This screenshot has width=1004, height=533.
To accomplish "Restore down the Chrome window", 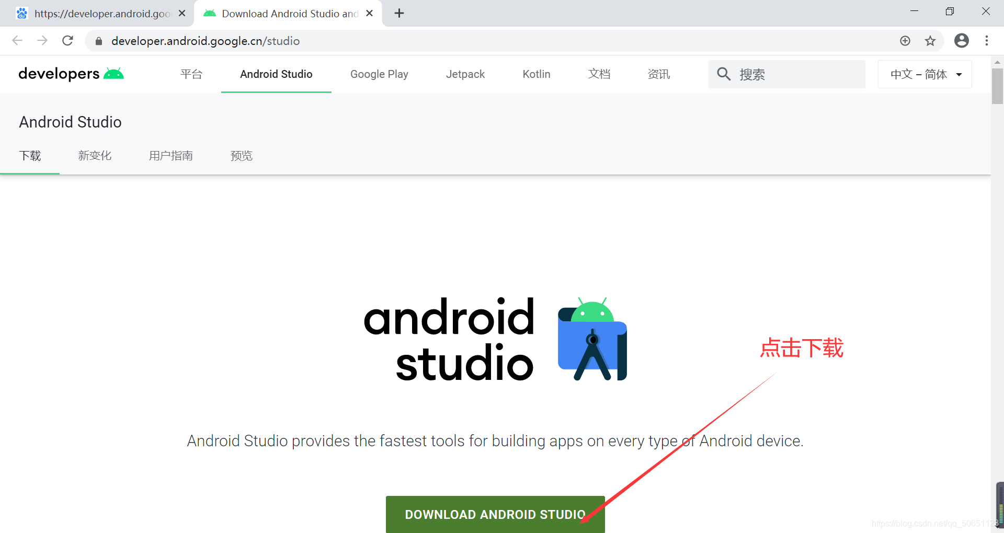I will click(950, 11).
